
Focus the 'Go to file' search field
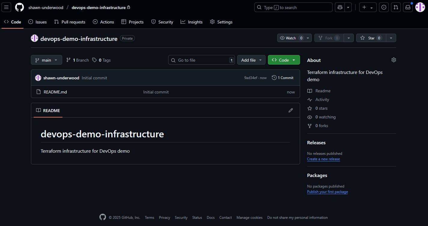tap(202, 60)
